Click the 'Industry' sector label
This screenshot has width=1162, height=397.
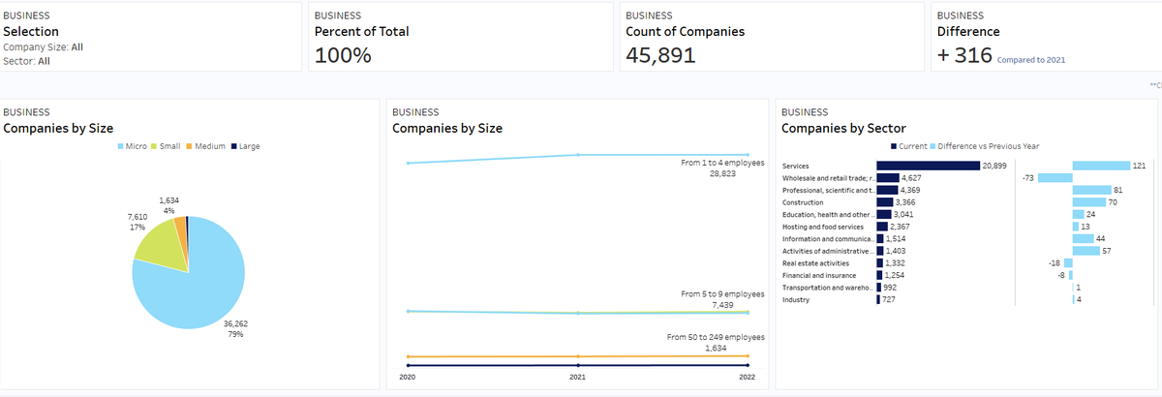coord(794,299)
